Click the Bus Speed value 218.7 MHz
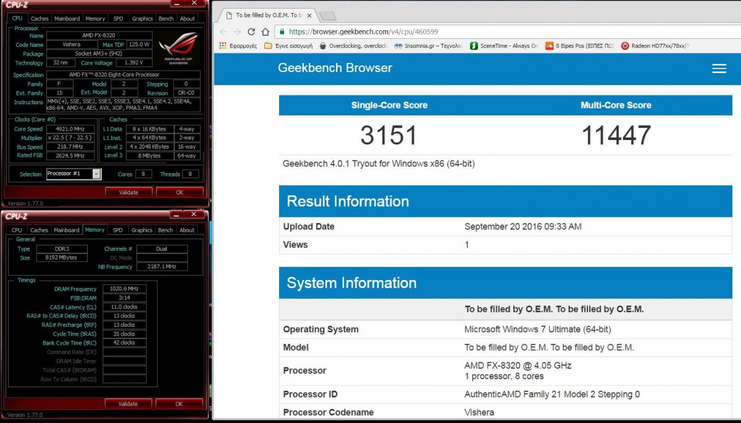The image size is (741, 423). click(70, 147)
